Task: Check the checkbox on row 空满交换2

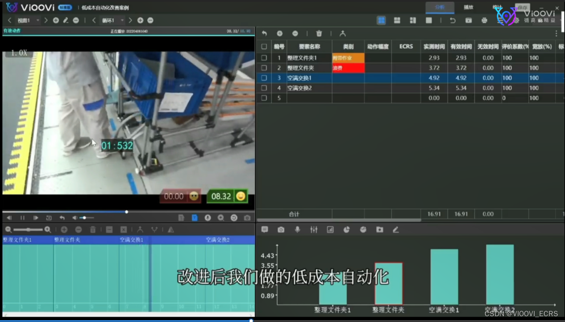Action: click(x=264, y=88)
